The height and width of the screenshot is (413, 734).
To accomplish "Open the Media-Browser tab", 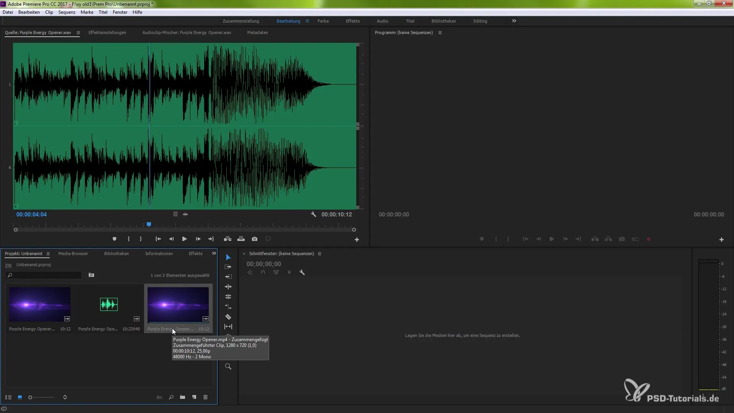I will click(73, 254).
